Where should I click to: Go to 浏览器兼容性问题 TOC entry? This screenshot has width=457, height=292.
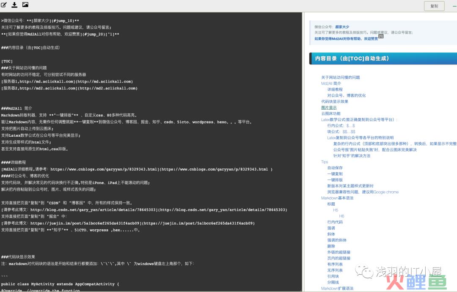tap(363, 192)
